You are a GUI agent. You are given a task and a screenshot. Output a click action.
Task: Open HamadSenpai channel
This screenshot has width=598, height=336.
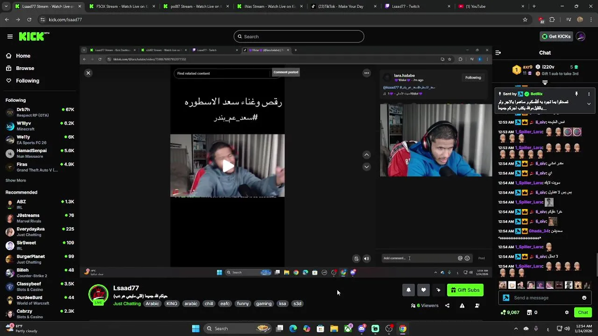pos(40,153)
